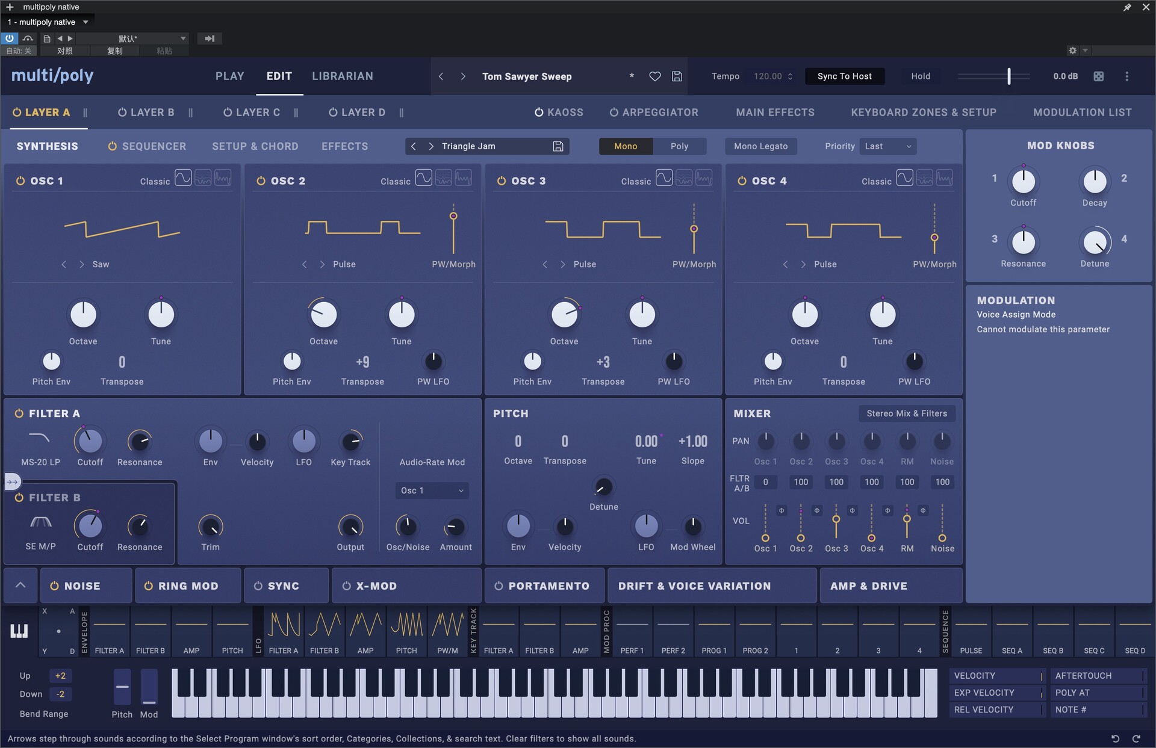Click the host settings gear icon

(1072, 51)
